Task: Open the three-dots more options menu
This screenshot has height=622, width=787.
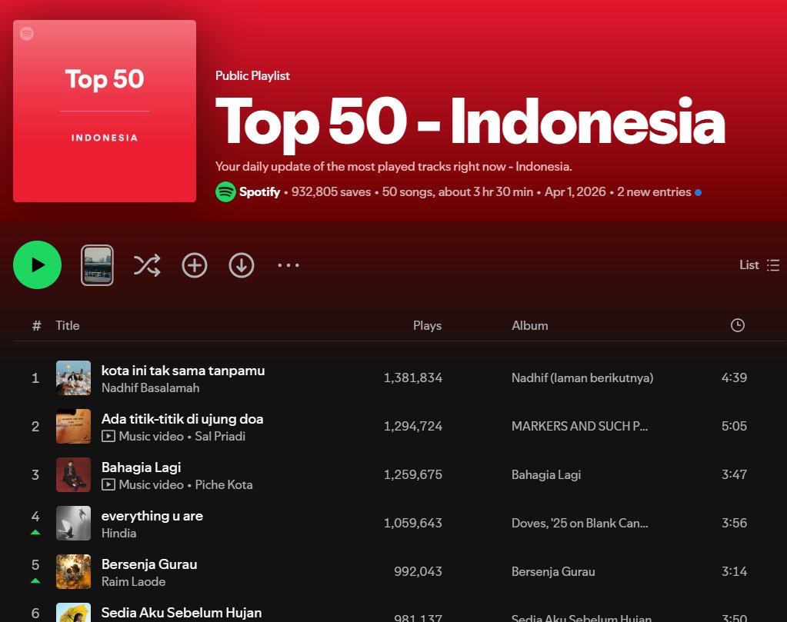Action: 288,264
